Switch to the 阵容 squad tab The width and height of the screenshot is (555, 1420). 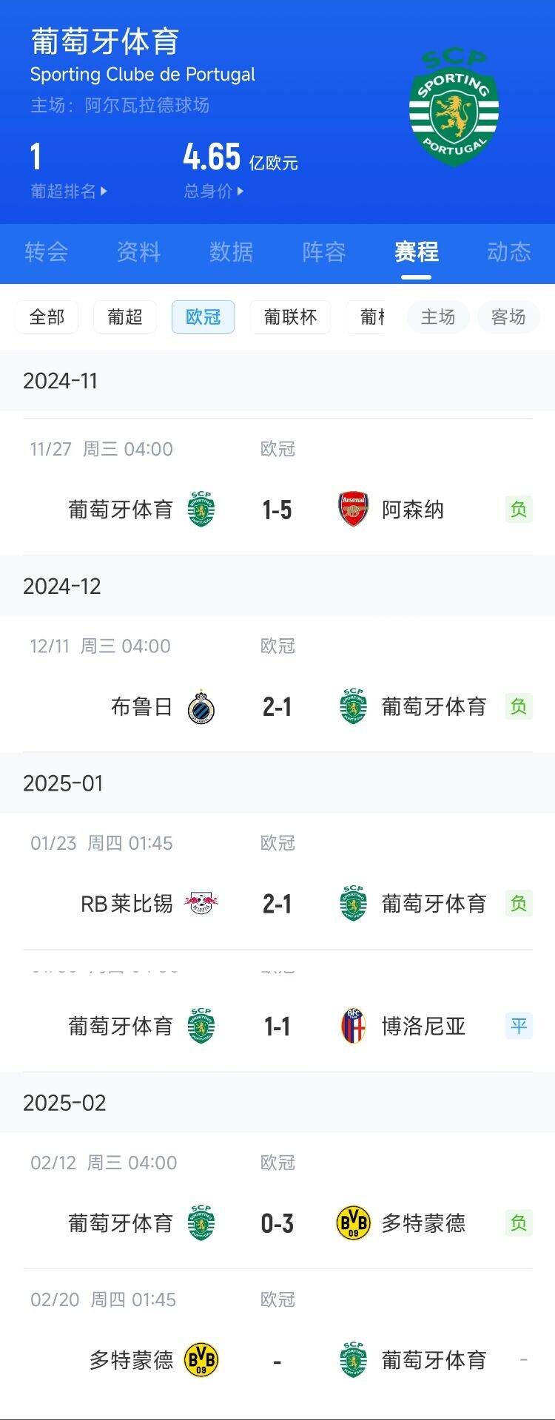tap(323, 252)
